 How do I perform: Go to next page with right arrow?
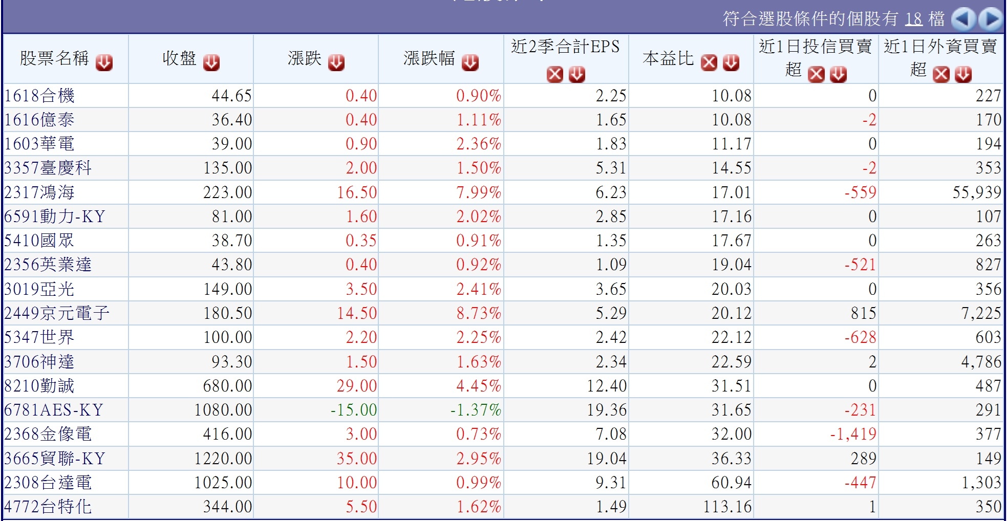tap(991, 19)
